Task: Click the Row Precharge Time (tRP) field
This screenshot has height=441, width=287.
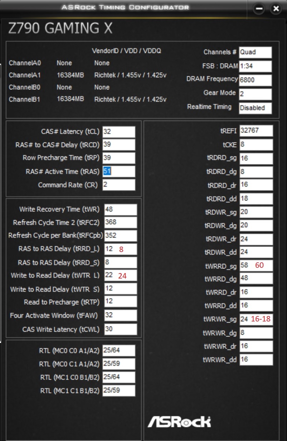Action: click(119, 158)
